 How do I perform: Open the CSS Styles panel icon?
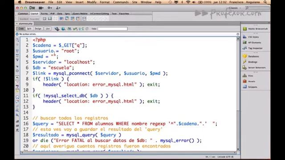[244, 37]
